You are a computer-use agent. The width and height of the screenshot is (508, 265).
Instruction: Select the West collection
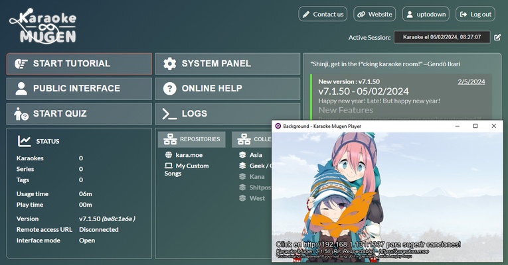pyautogui.click(x=257, y=199)
